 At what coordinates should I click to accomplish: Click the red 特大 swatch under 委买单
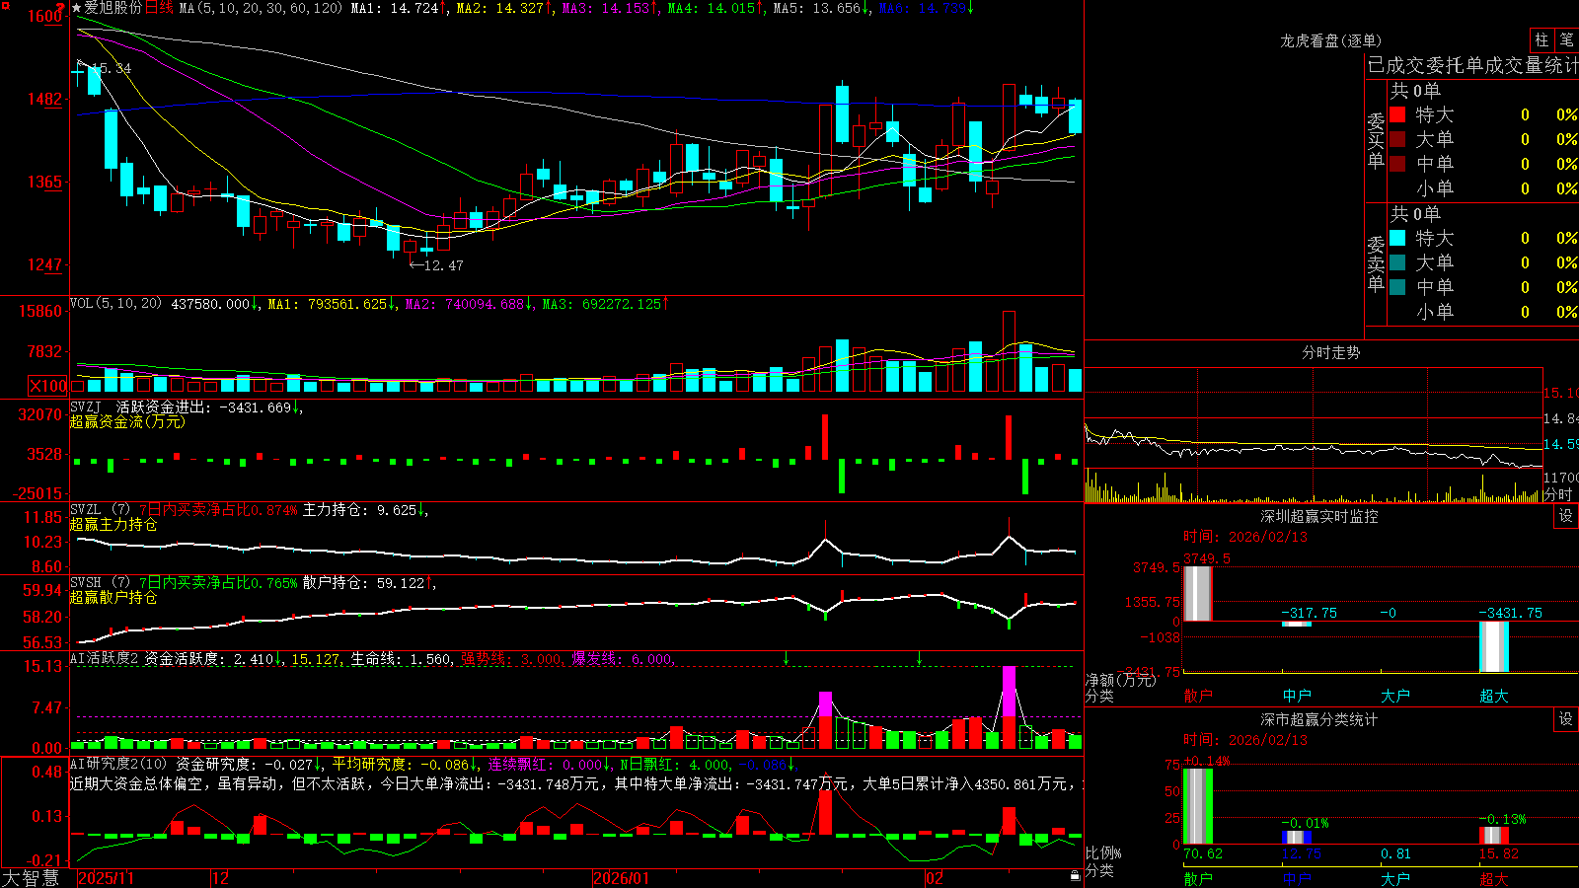pos(1397,114)
